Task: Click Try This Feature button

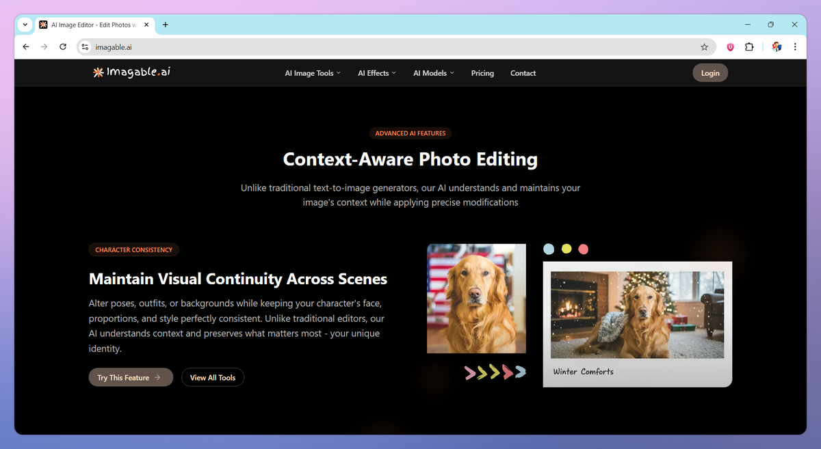Action: (x=130, y=377)
